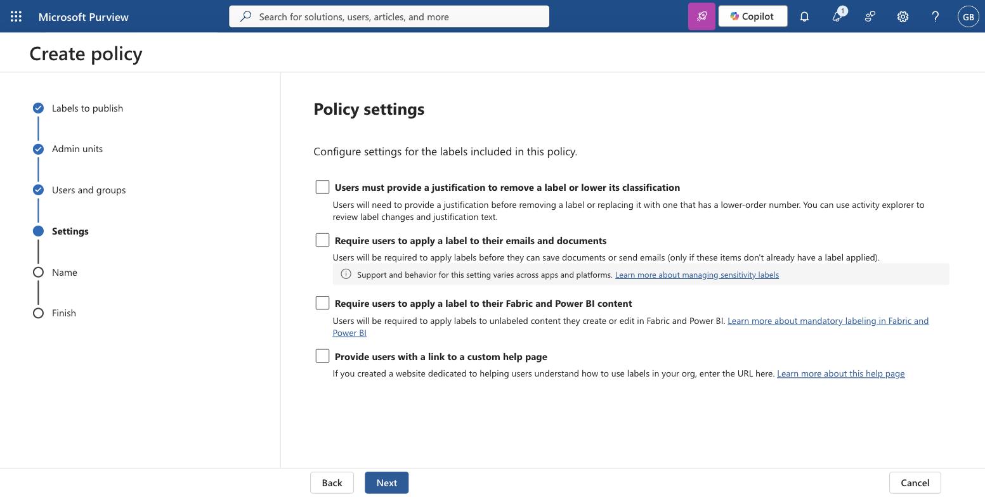This screenshot has height=497, width=985.
Task: Open the notifications bell icon
Action: coord(804,16)
